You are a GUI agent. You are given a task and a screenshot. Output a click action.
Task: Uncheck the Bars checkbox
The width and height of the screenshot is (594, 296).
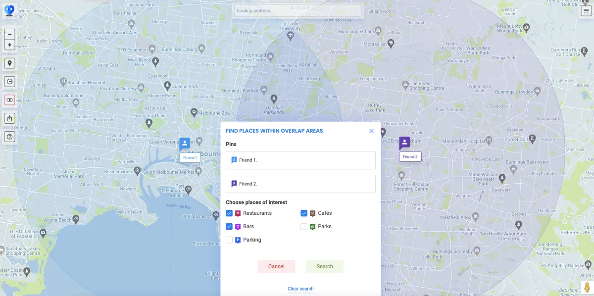[229, 227]
